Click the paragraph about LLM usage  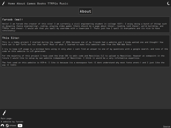tap(85, 50)
